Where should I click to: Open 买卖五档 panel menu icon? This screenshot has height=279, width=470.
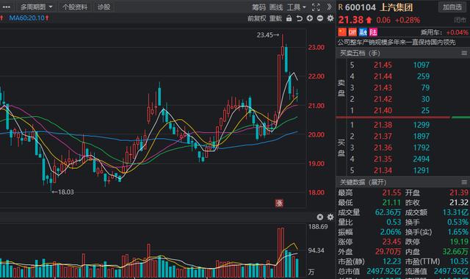[464, 54]
